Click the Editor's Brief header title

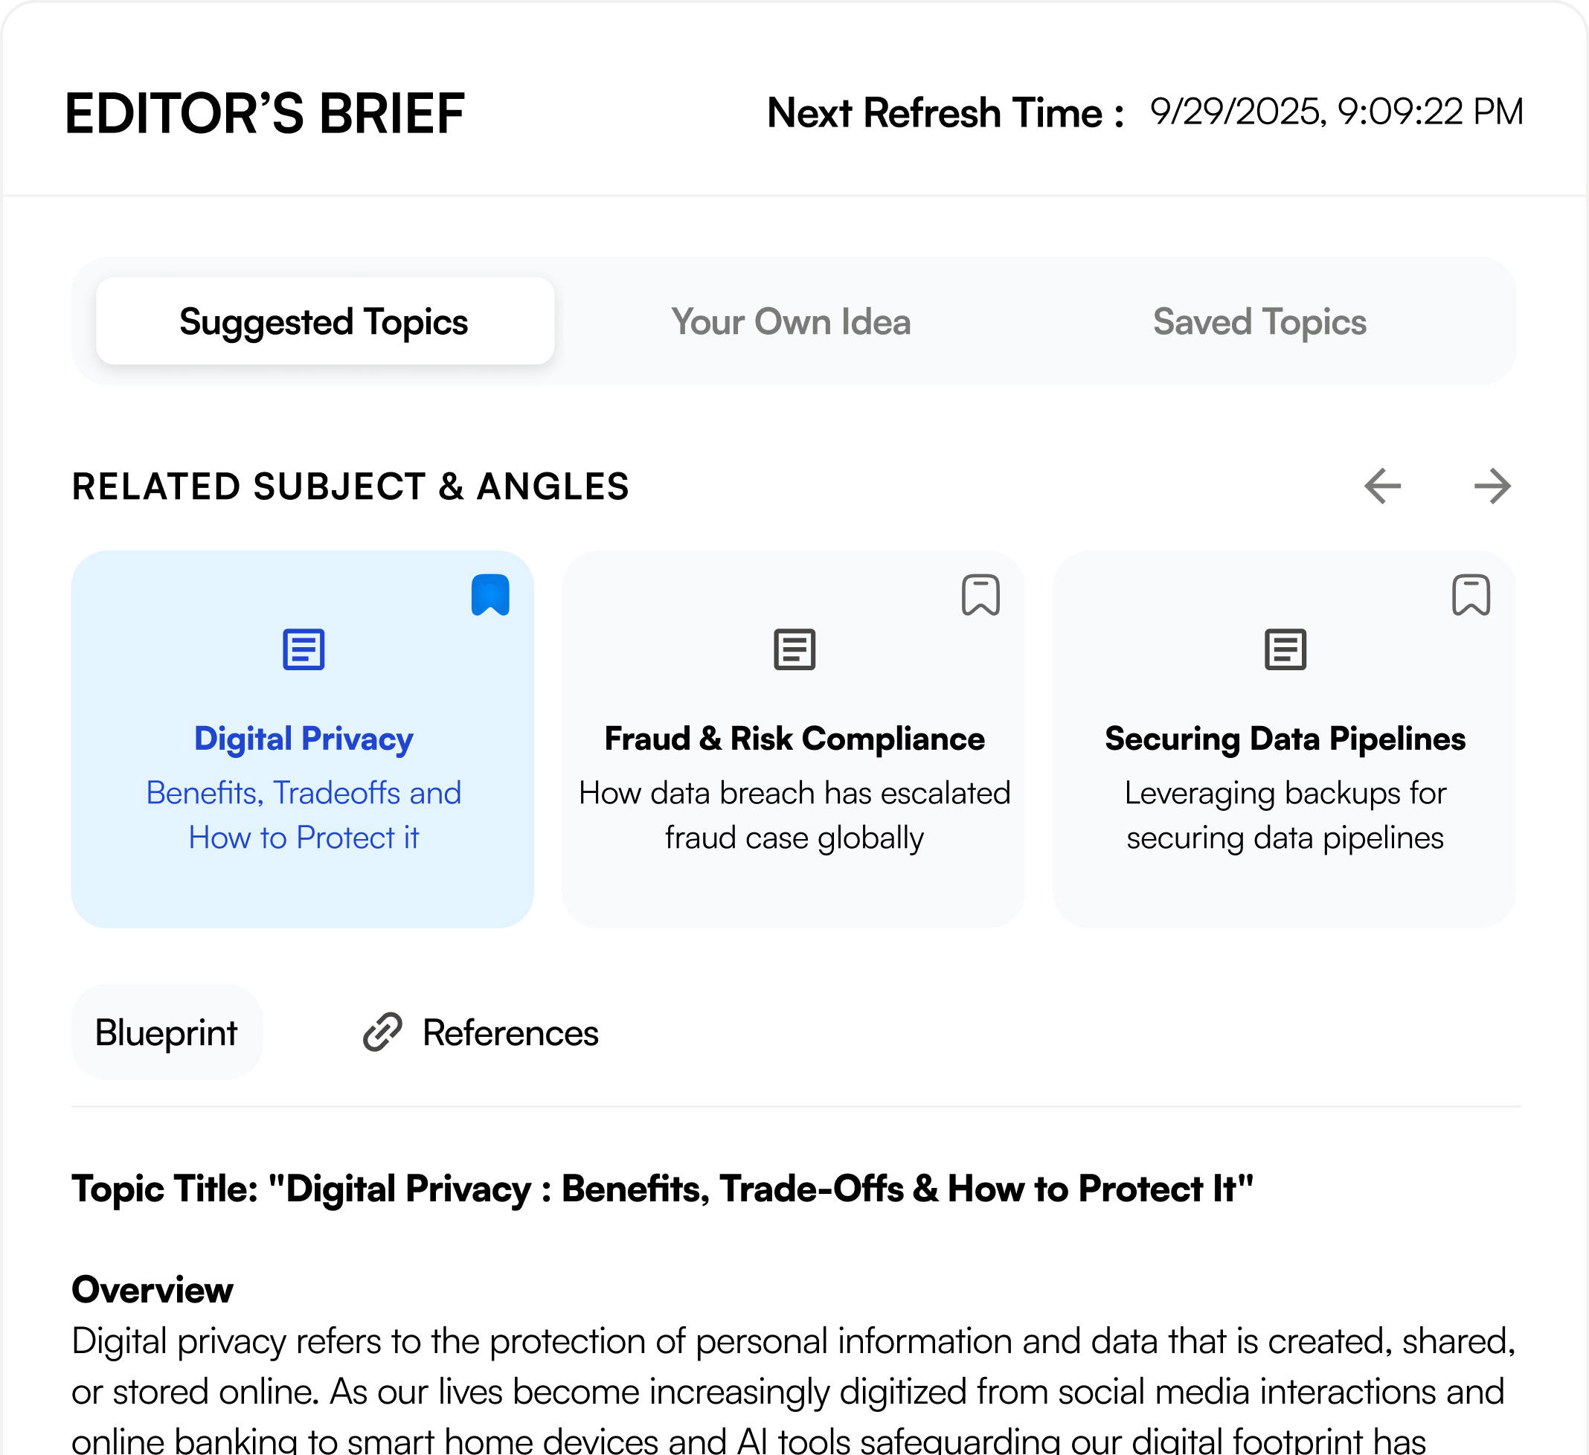click(265, 114)
